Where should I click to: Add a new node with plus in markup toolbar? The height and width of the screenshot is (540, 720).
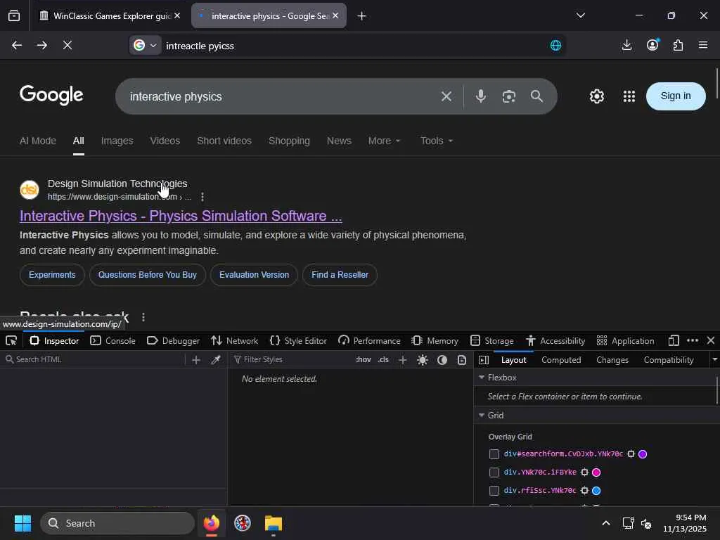coord(196,359)
